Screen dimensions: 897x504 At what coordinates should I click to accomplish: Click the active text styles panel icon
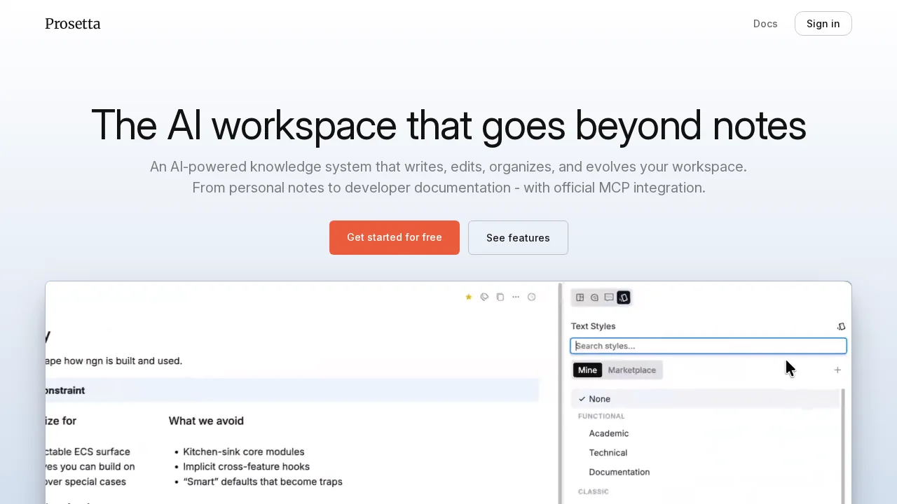coord(624,297)
